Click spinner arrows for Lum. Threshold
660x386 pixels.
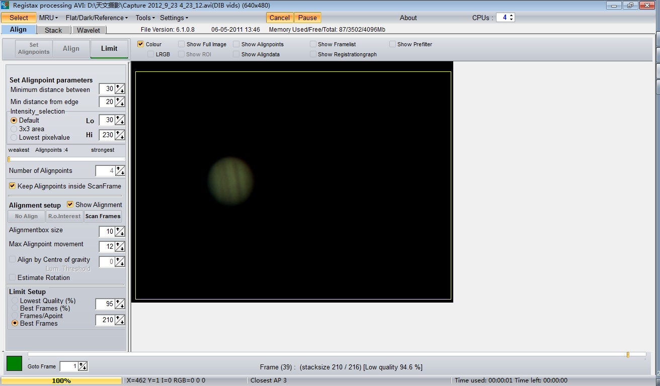pyautogui.click(x=120, y=262)
